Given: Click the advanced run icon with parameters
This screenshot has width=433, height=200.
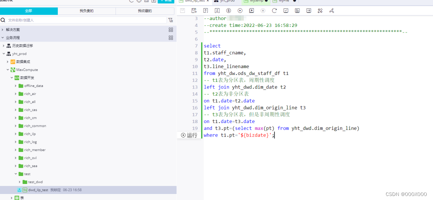Looking at the screenshot, I should point(251,11).
